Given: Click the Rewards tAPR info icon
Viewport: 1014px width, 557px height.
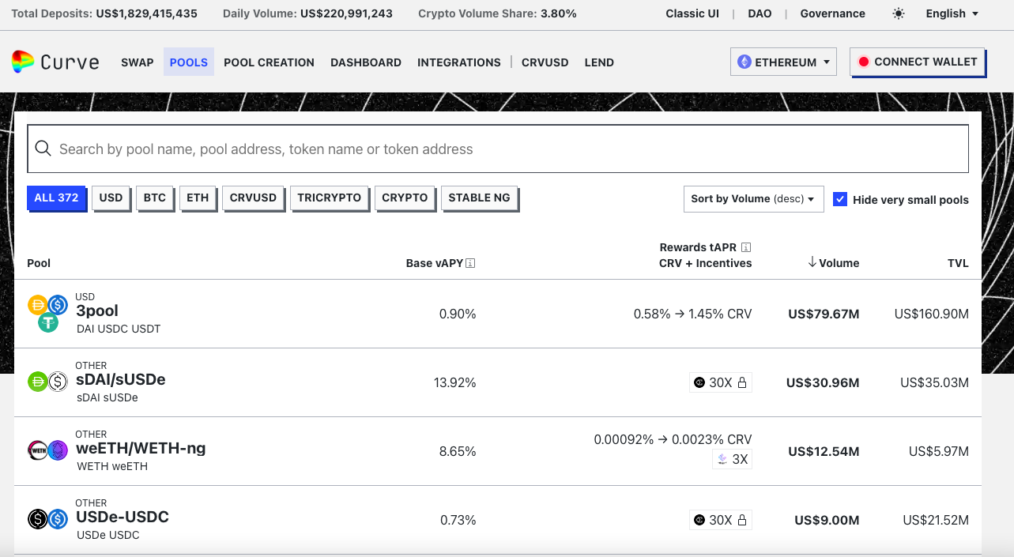Looking at the screenshot, I should coord(746,247).
